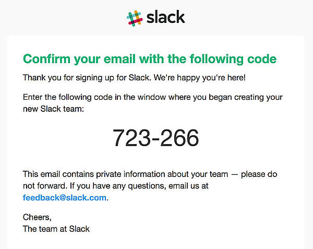
Task: Click the Slack hashtag logo icon
Action: 135,17
